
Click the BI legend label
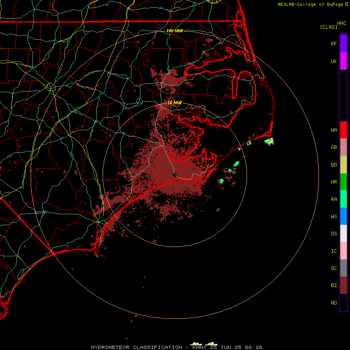334,285
